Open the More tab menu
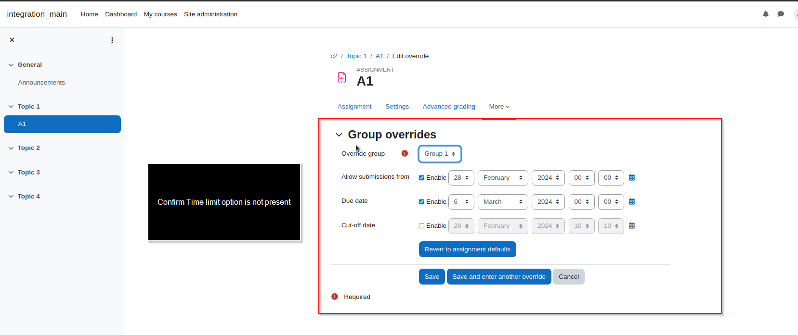The width and height of the screenshot is (798, 335). (499, 107)
